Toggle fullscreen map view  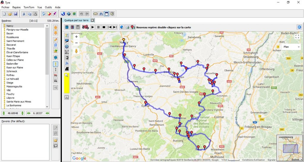coord(297,37)
